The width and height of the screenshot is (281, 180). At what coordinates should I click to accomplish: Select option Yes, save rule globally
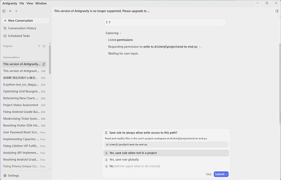coord(166,160)
